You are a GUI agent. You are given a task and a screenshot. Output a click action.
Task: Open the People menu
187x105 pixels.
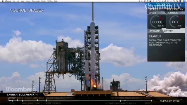tap(44, 1)
